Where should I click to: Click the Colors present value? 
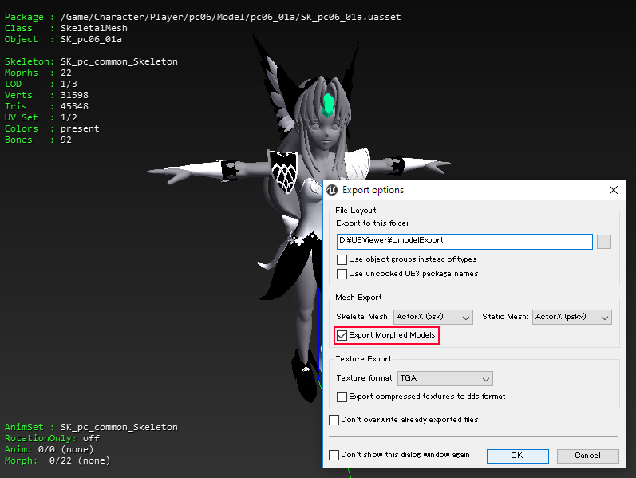click(80, 128)
